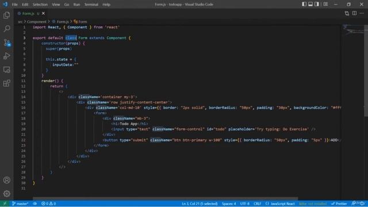Toggle the bottom panel
This screenshot has height=207, width=368.
(310, 4)
